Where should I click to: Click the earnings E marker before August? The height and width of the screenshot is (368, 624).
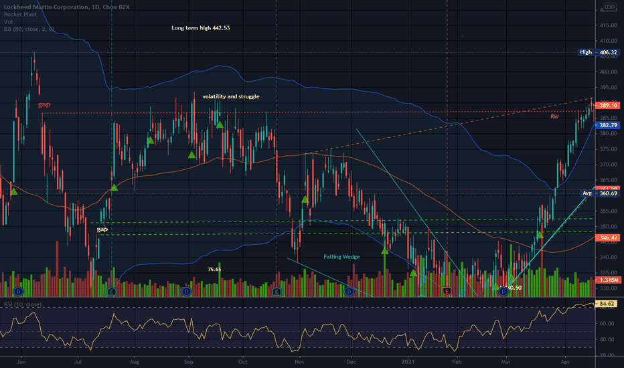point(112,292)
